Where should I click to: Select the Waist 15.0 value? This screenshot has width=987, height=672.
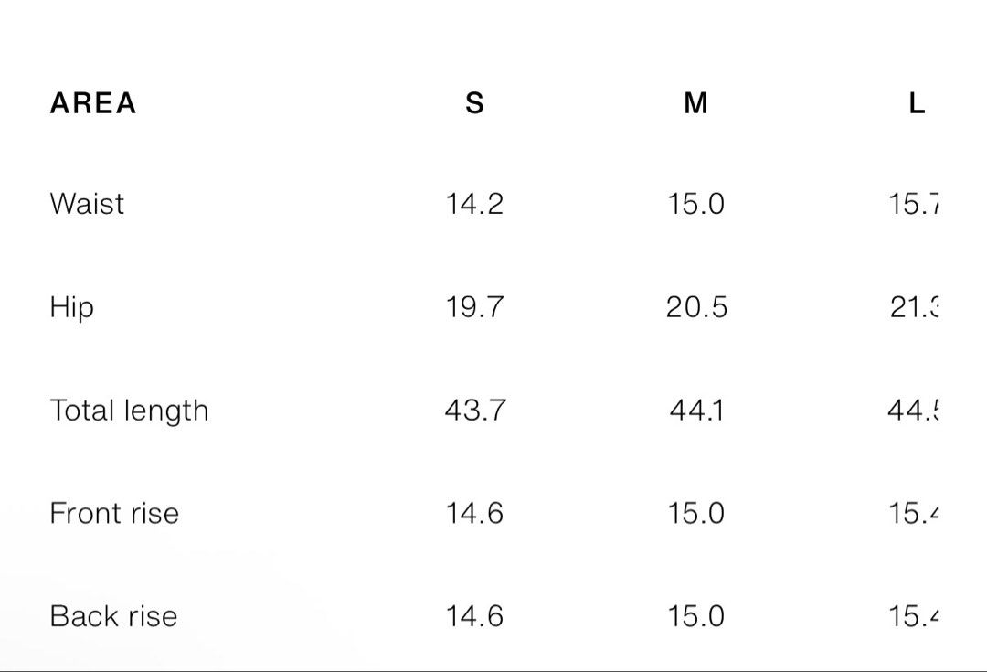pyautogui.click(x=695, y=204)
